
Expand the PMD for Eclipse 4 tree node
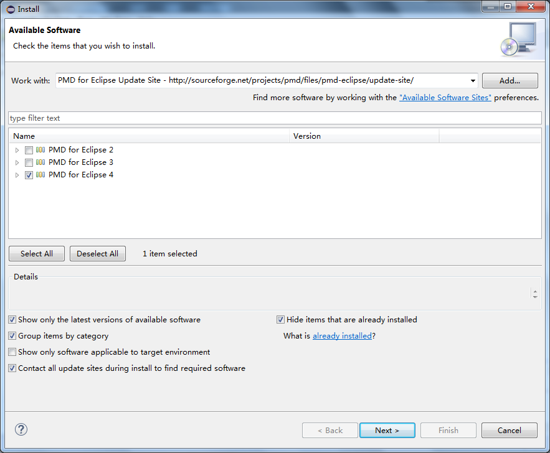17,175
